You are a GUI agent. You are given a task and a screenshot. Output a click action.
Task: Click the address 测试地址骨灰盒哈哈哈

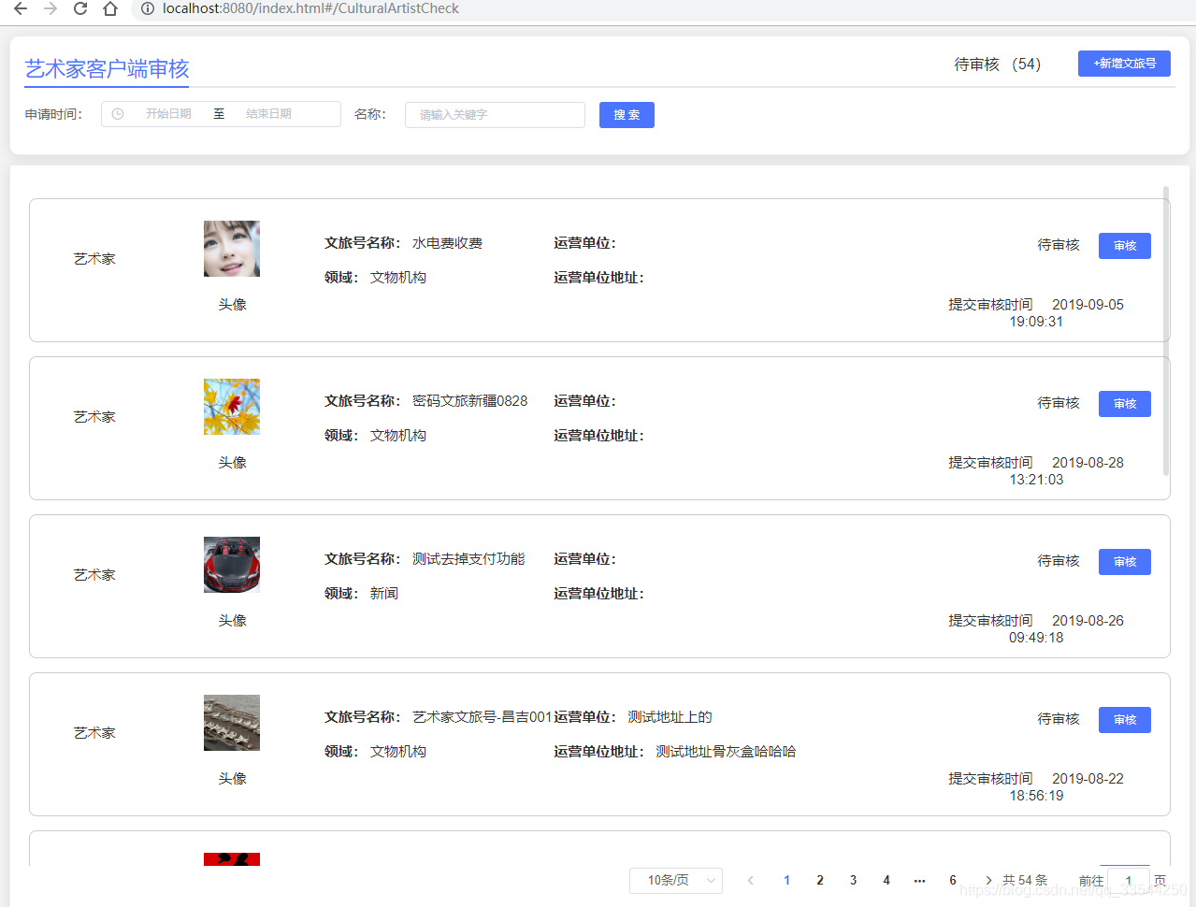click(x=726, y=752)
